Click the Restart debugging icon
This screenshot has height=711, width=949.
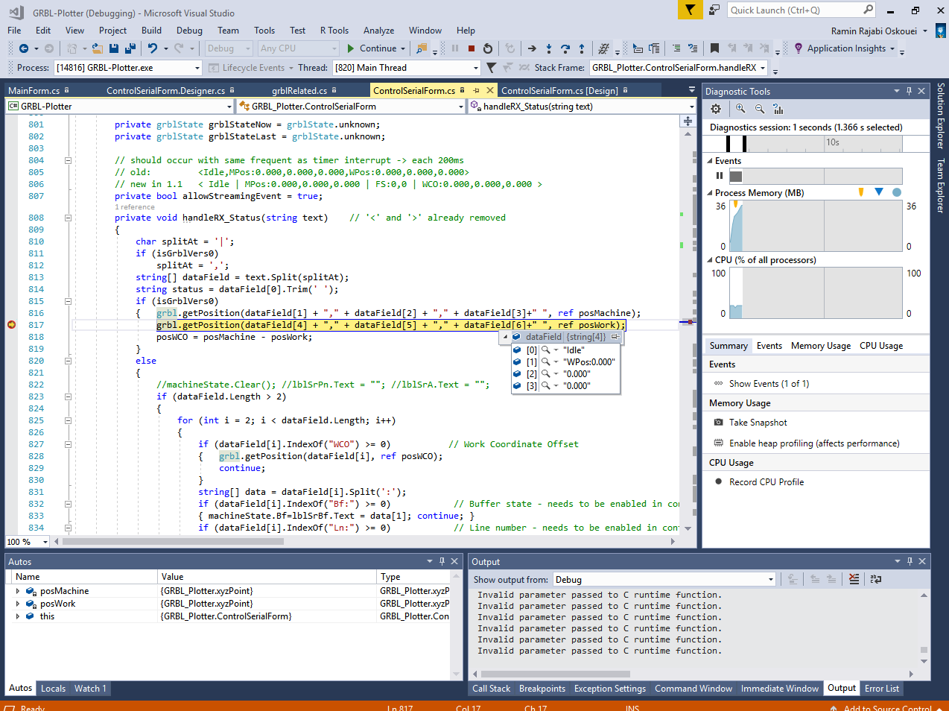pos(488,48)
